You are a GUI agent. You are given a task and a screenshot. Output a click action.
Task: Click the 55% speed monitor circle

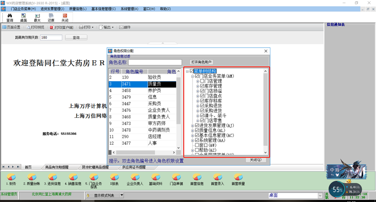[337, 189]
